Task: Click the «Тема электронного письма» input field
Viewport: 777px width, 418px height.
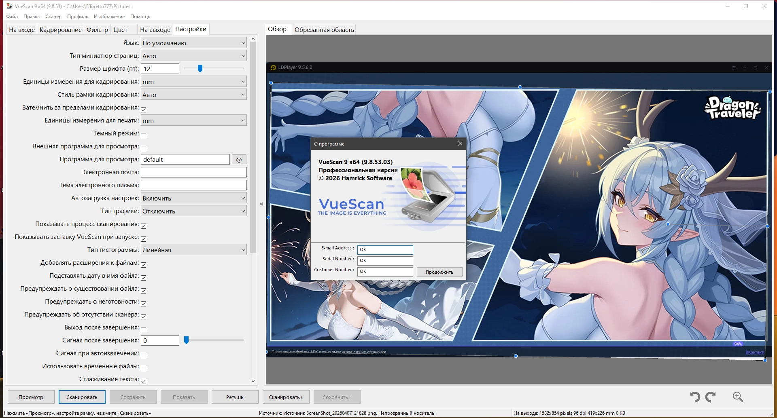Action: [194, 185]
